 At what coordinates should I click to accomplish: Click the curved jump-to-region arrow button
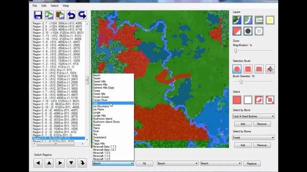pyautogui.click(x=82, y=163)
